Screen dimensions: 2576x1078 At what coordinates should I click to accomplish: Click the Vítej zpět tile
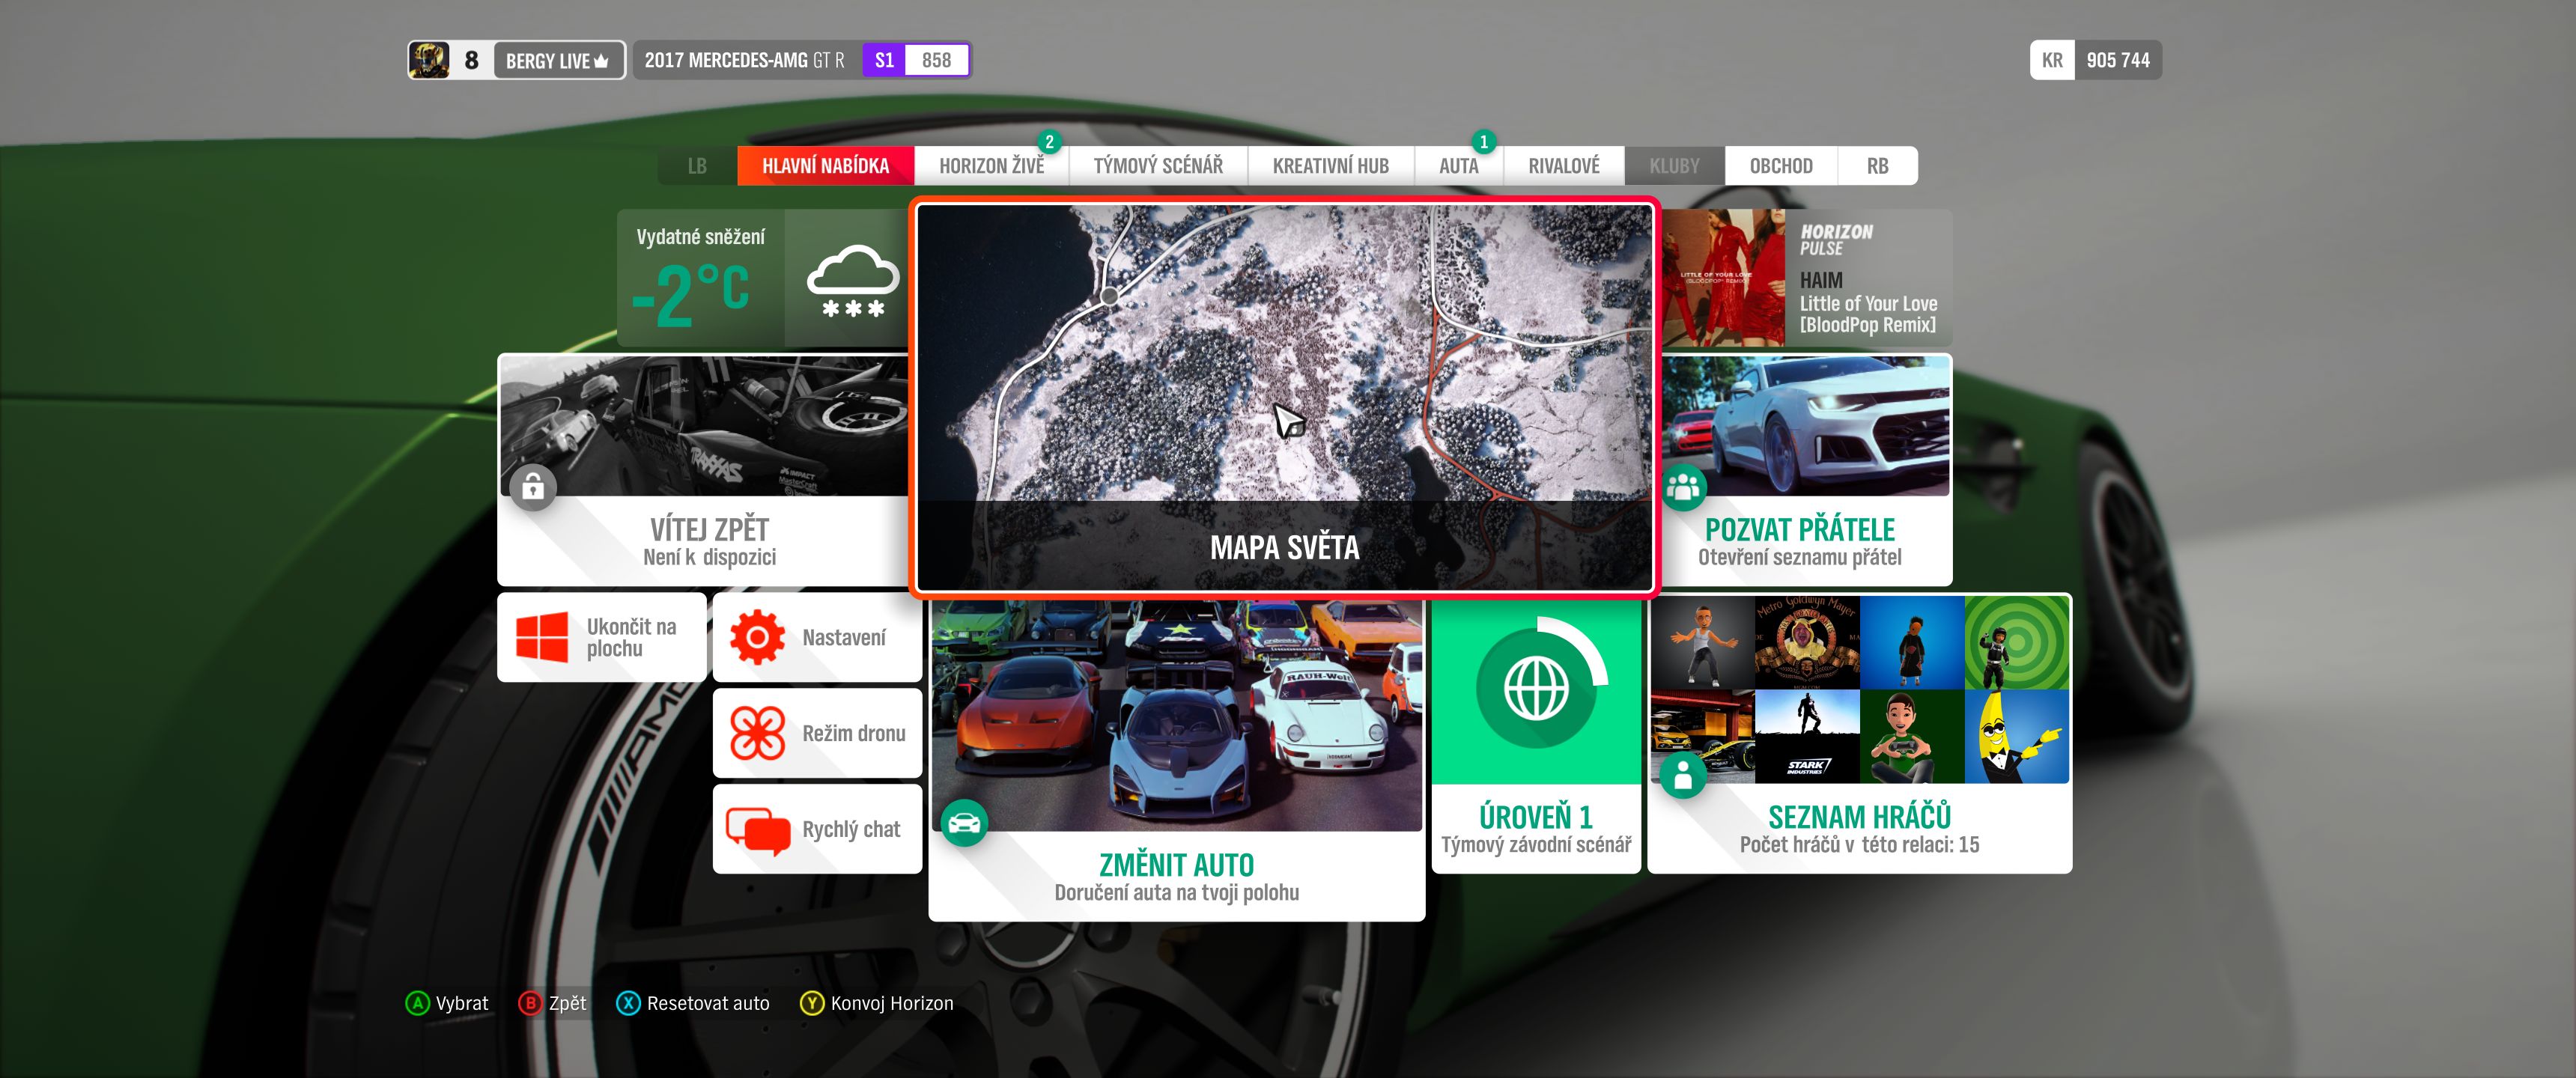[x=704, y=470]
